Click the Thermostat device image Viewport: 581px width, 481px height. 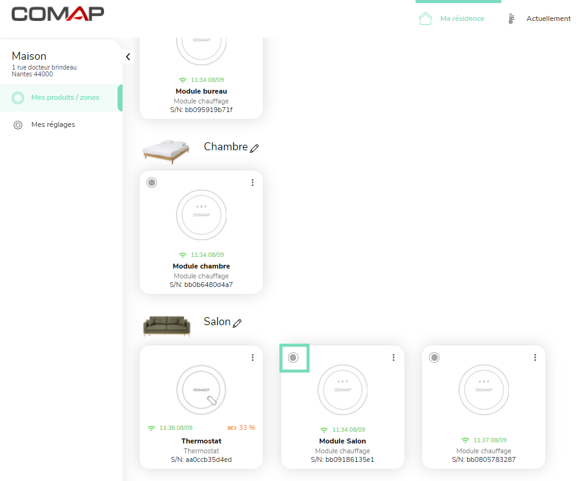pyautogui.click(x=201, y=390)
